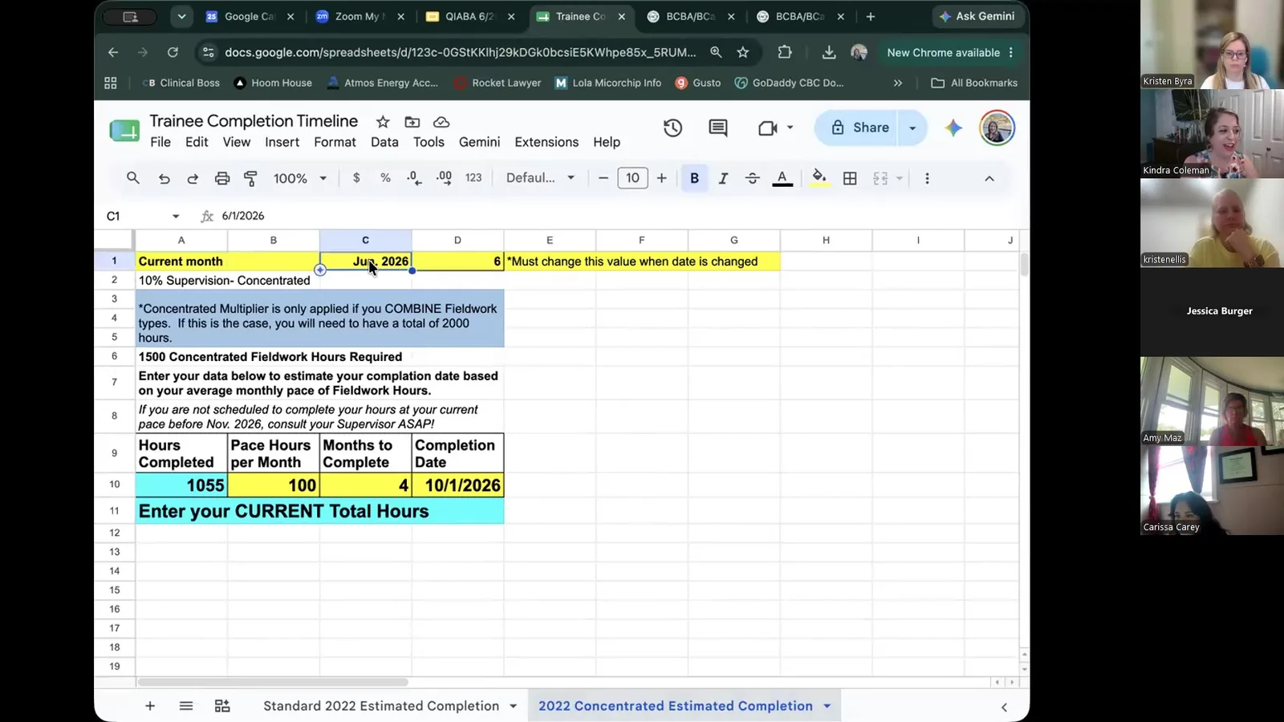
Task: Toggle Italic formatting button
Action: [x=723, y=178]
